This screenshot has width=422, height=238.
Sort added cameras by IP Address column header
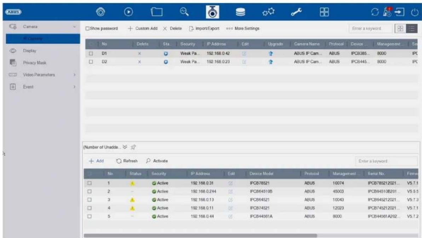tap(216, 44)
